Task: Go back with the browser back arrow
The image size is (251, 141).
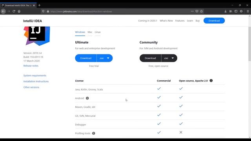Action: 3,11
